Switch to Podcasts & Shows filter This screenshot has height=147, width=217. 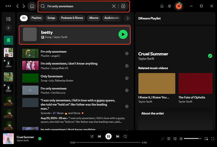pyautogui.click(x=72, y=18)
